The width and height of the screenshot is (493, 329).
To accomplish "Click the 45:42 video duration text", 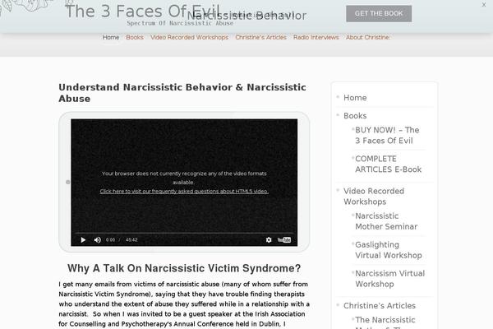I will click(131, 240).
